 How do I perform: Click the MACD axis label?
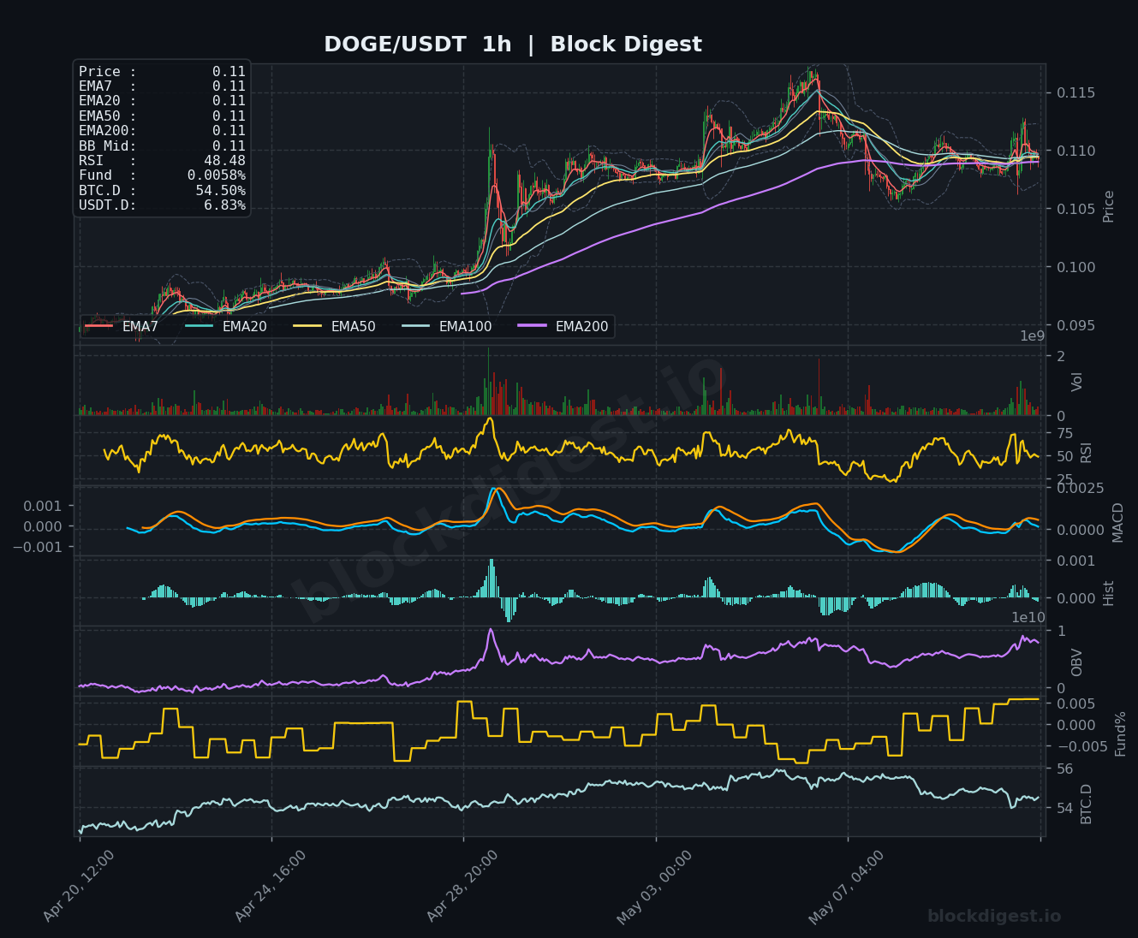tap(1117, 522)
